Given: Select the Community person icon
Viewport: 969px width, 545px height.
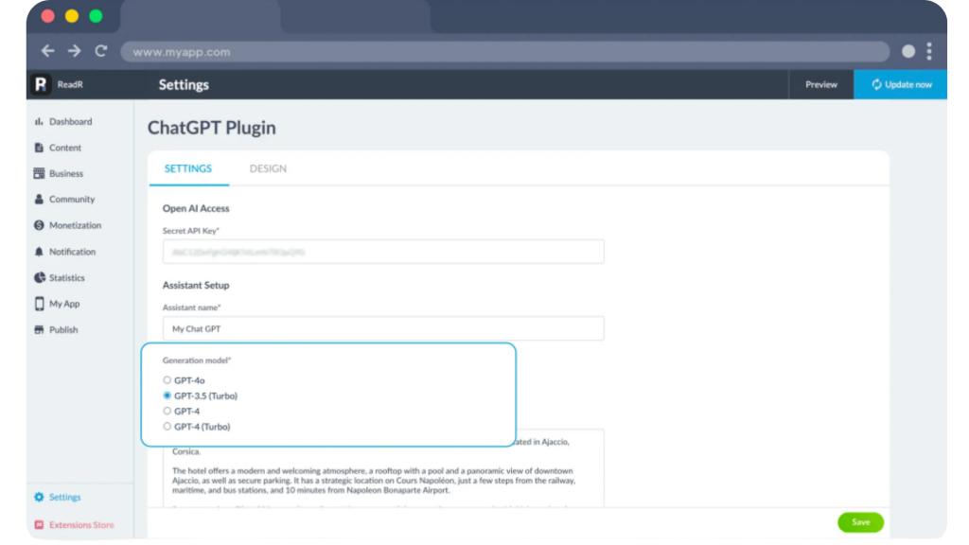Looking at the screenshot, I should 39,200.
